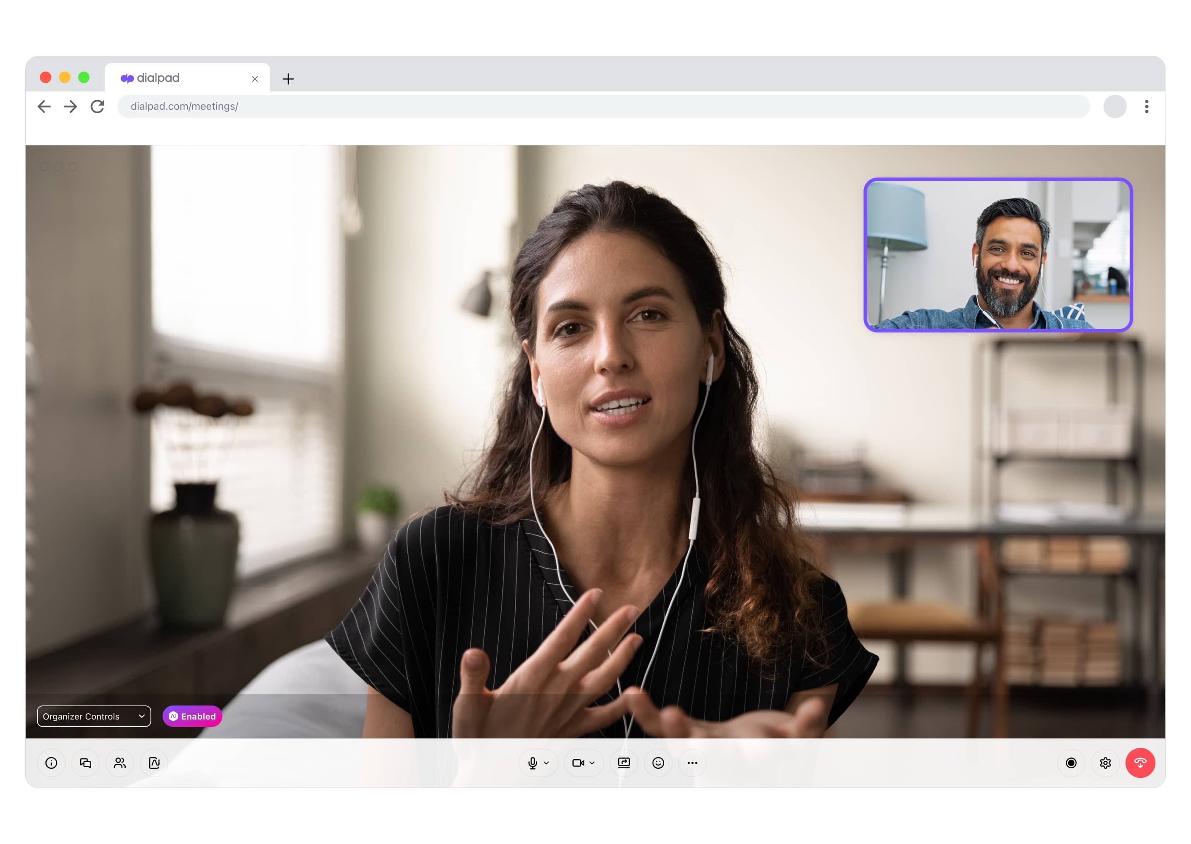Open the More options overflow in the call toolbar
Screen dimensions: 1191x844
click(x=692, y=763)
